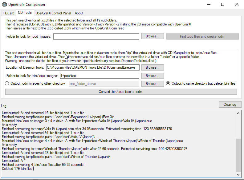The width and height of the screenshot is (244, 180).
Task: Select the CD Tools tab
Action: pos(25,13)
